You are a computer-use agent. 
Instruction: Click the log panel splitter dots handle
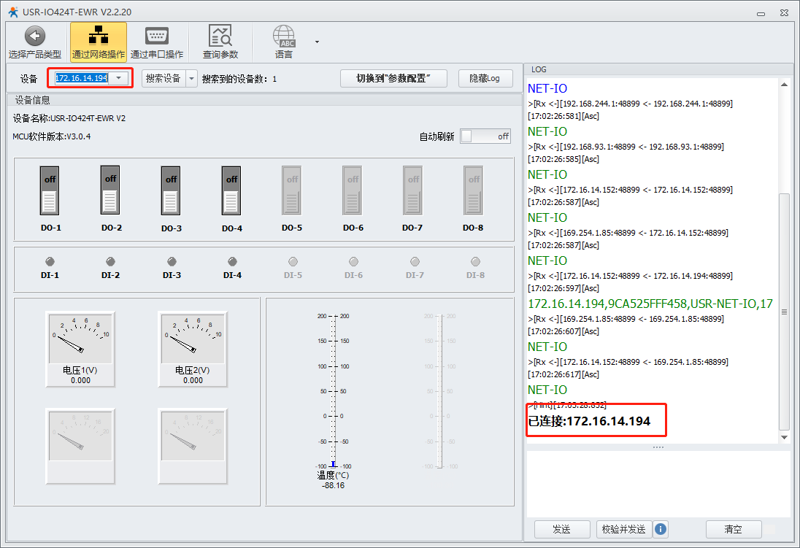pos(658,447)
